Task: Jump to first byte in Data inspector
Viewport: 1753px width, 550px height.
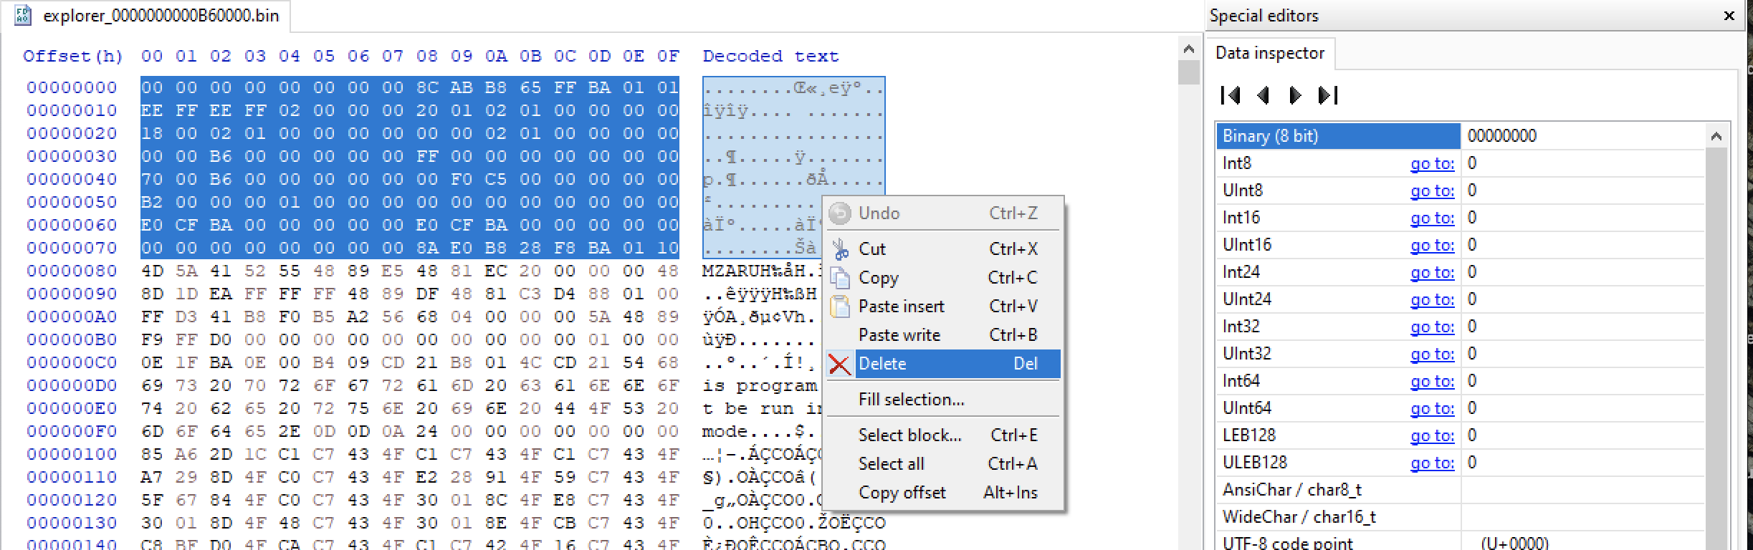Action: click(x=1231, y=95)
